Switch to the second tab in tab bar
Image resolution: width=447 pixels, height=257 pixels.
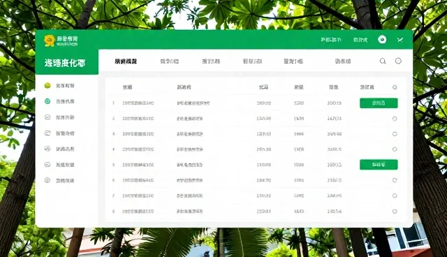[x=170, y=61]
